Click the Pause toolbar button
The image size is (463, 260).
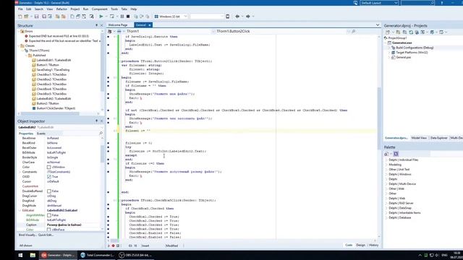[x=122, y=17]
